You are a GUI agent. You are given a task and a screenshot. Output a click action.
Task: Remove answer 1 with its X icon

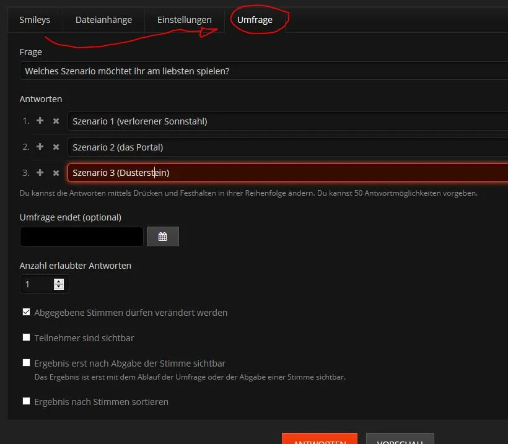pyautogui.click(x=56, y=121)
